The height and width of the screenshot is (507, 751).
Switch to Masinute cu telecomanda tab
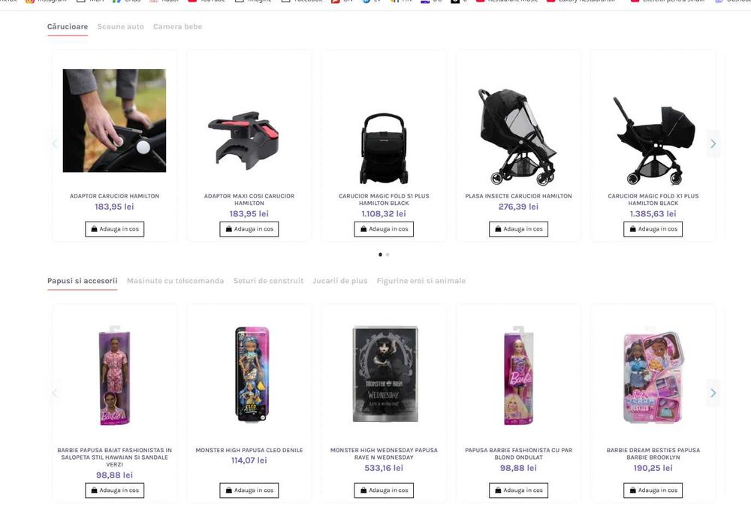tap(175, 281)
